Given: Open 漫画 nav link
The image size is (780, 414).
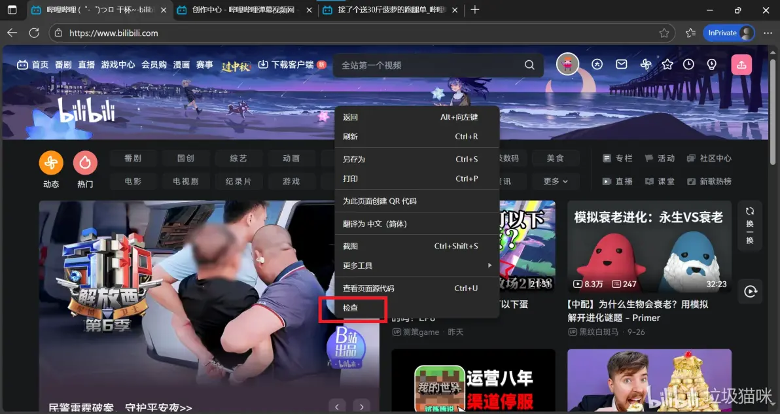Looking at the screenshot, I should pyautogui.click(x=181, y=65).
